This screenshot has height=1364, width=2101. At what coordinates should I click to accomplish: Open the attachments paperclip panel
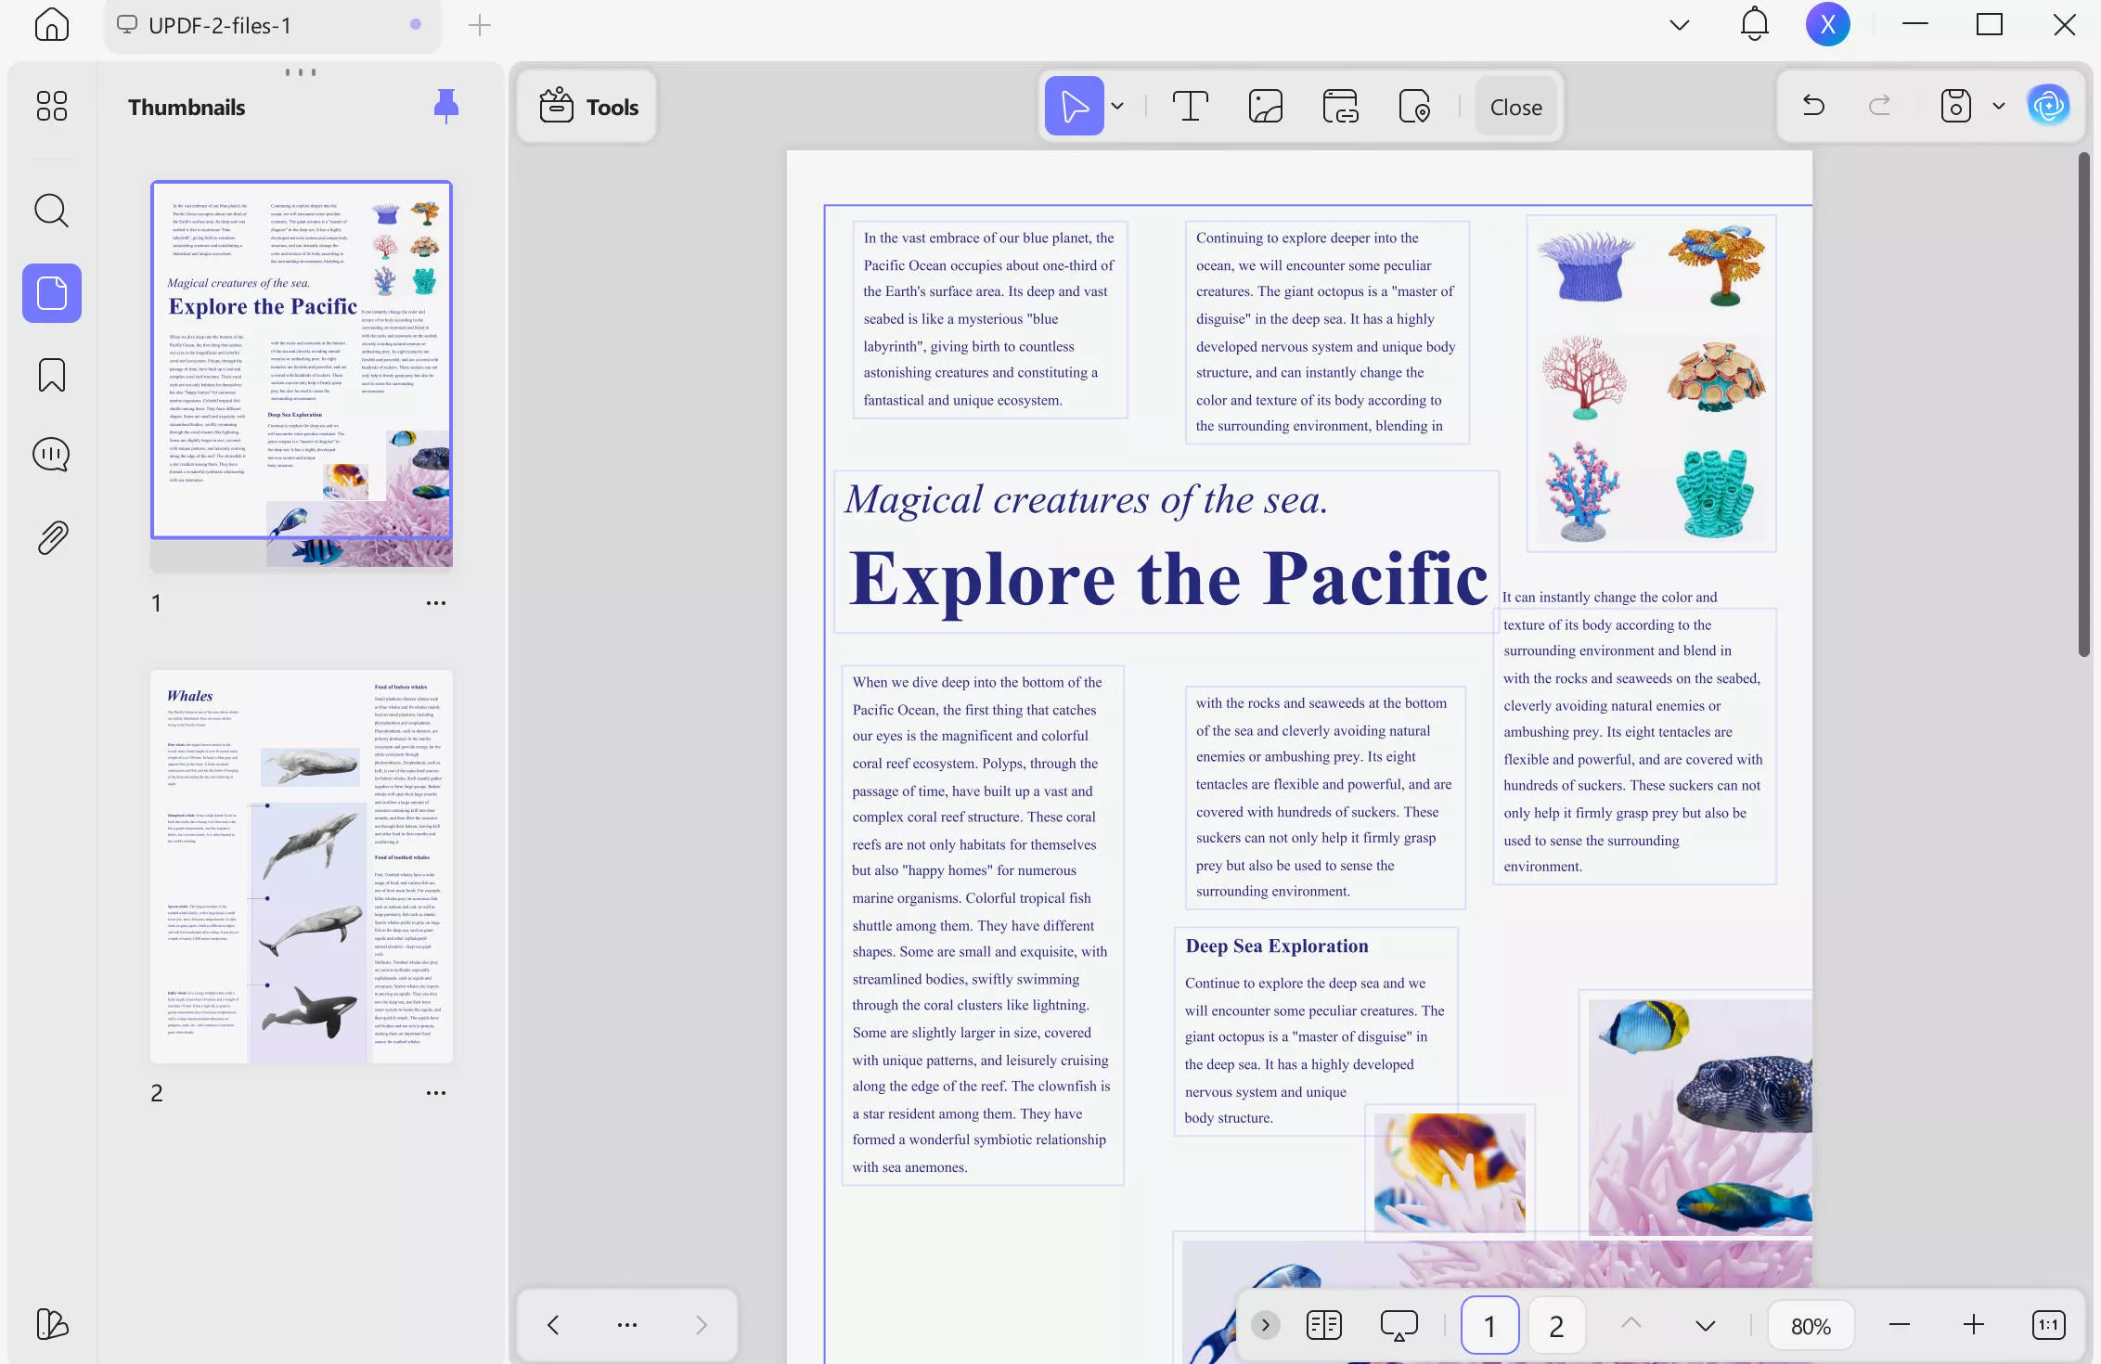pyautogui.click(x=51, y=536)
